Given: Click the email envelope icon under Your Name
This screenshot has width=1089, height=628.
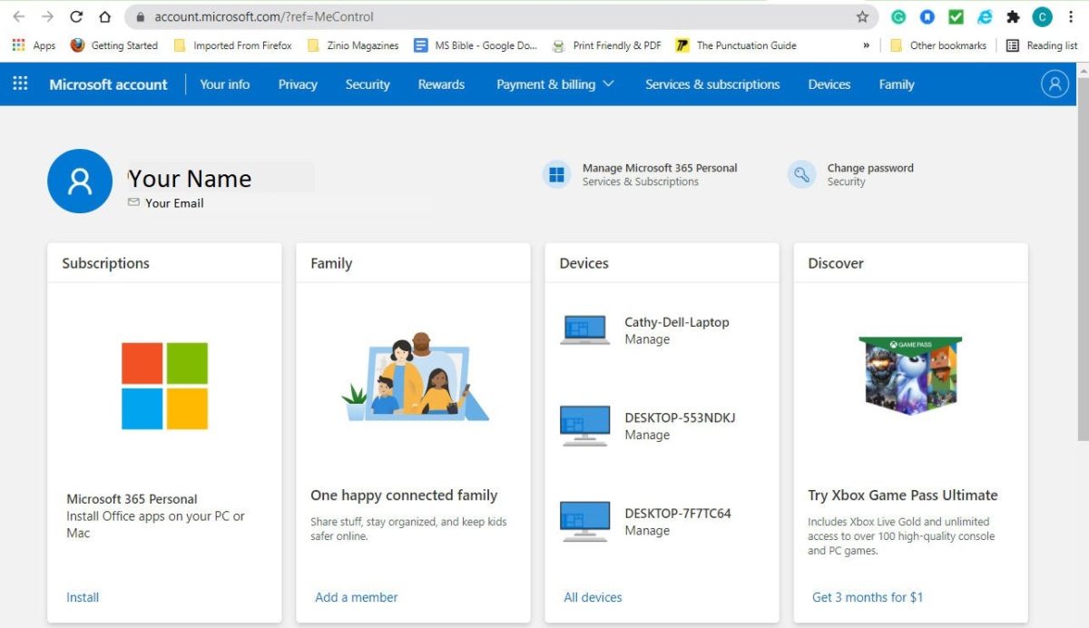Looking at the screenshot, I should 133,202.
